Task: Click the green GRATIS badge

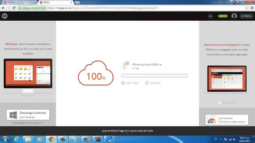Action: click(x=223, y=16)
